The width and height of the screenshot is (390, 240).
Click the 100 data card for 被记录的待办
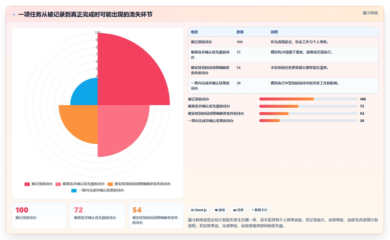point(39,215)
